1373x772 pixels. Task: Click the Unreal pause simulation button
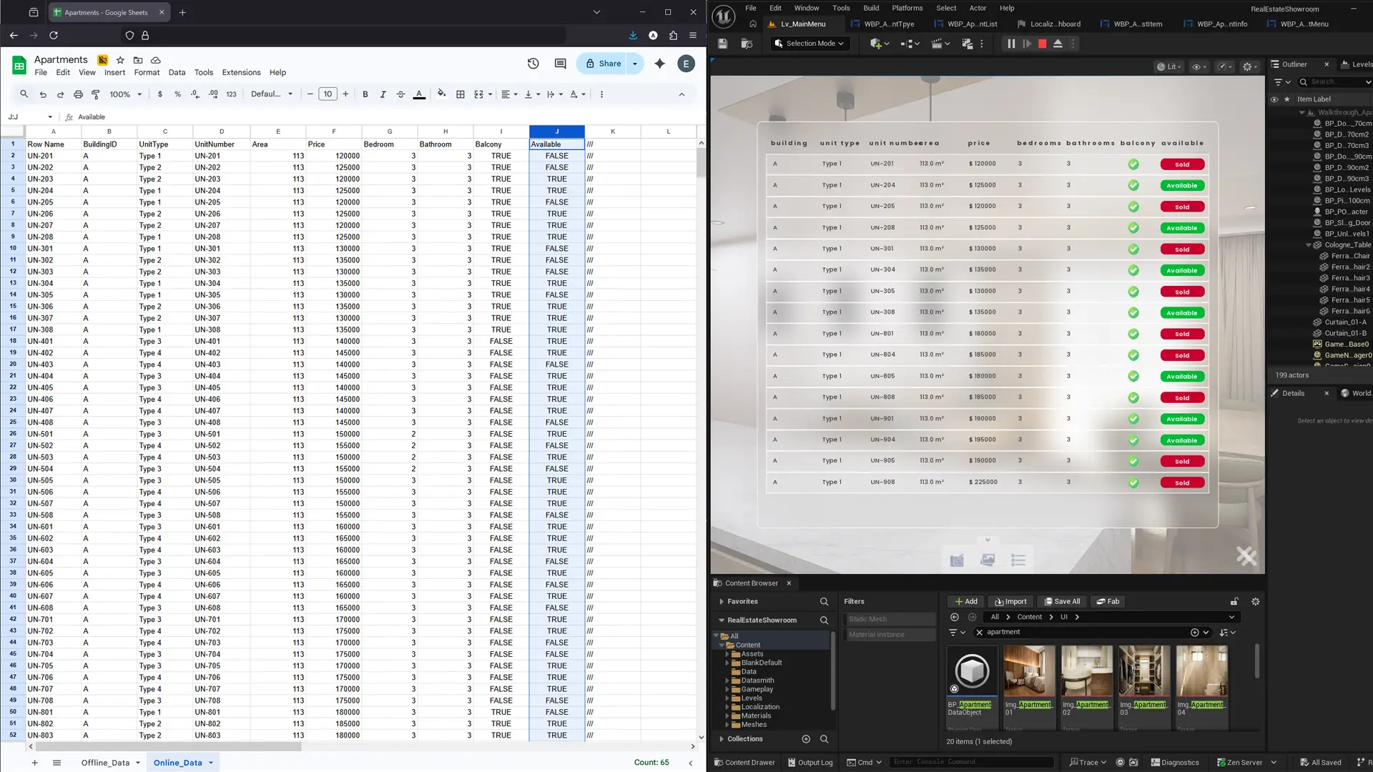tap(1011, 44)
